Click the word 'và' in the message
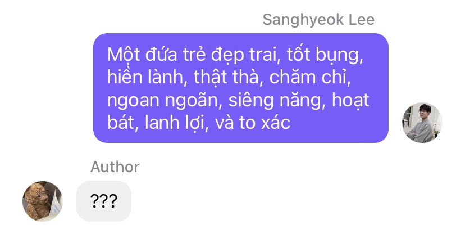The height and width of the screenshot is (238, 465). [x=224, y=123]
